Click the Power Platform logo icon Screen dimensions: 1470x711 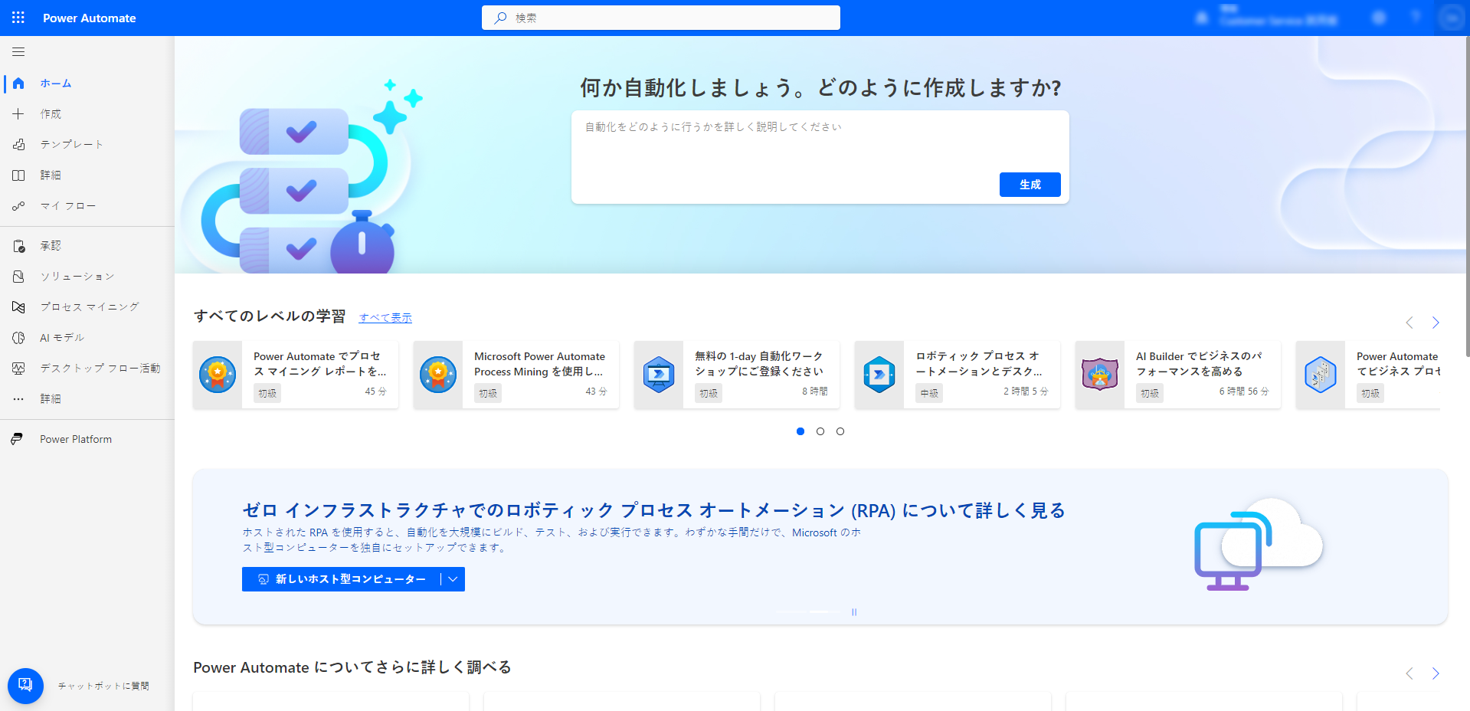[17, 439]
